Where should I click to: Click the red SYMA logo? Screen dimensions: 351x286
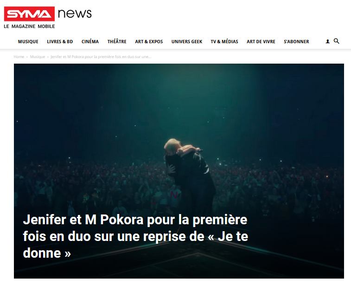pyautogui.click(x=29, y=14)
